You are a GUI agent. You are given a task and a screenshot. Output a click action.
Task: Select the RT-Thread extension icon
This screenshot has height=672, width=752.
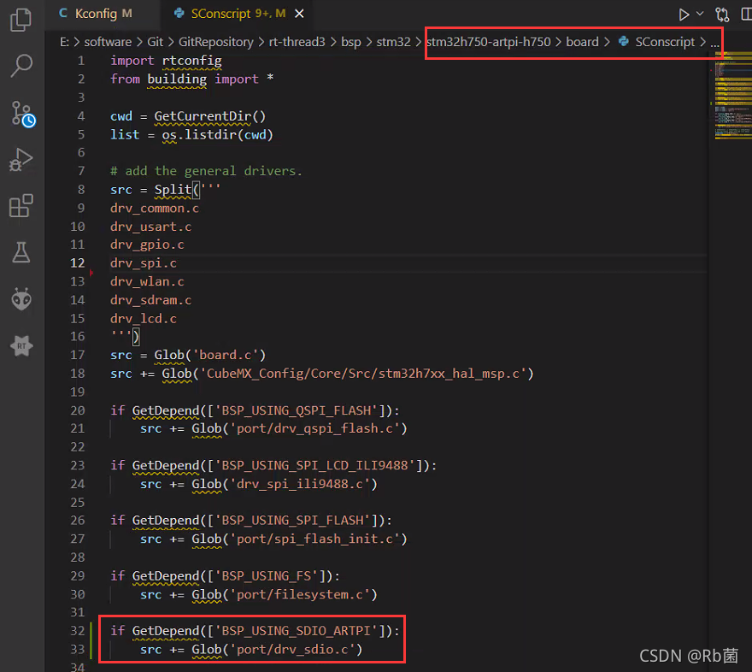click(x=21, y=345)
